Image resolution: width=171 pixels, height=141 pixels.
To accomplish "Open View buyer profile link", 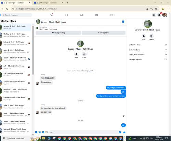I will pos(88,71).
